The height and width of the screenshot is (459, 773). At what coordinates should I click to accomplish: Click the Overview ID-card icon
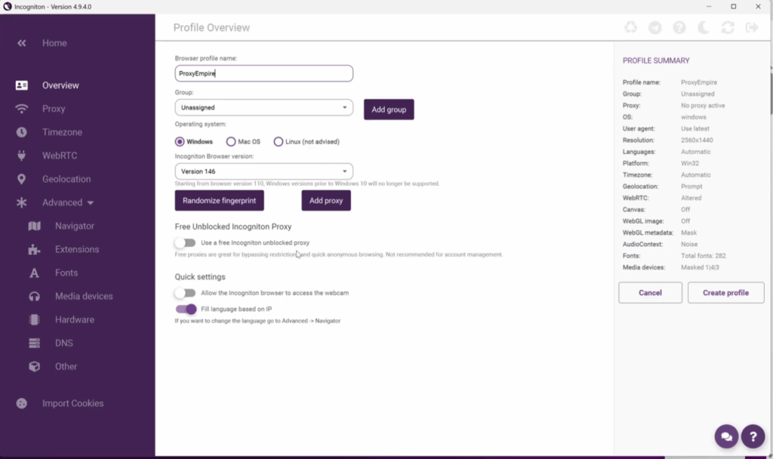click(21, 85)
